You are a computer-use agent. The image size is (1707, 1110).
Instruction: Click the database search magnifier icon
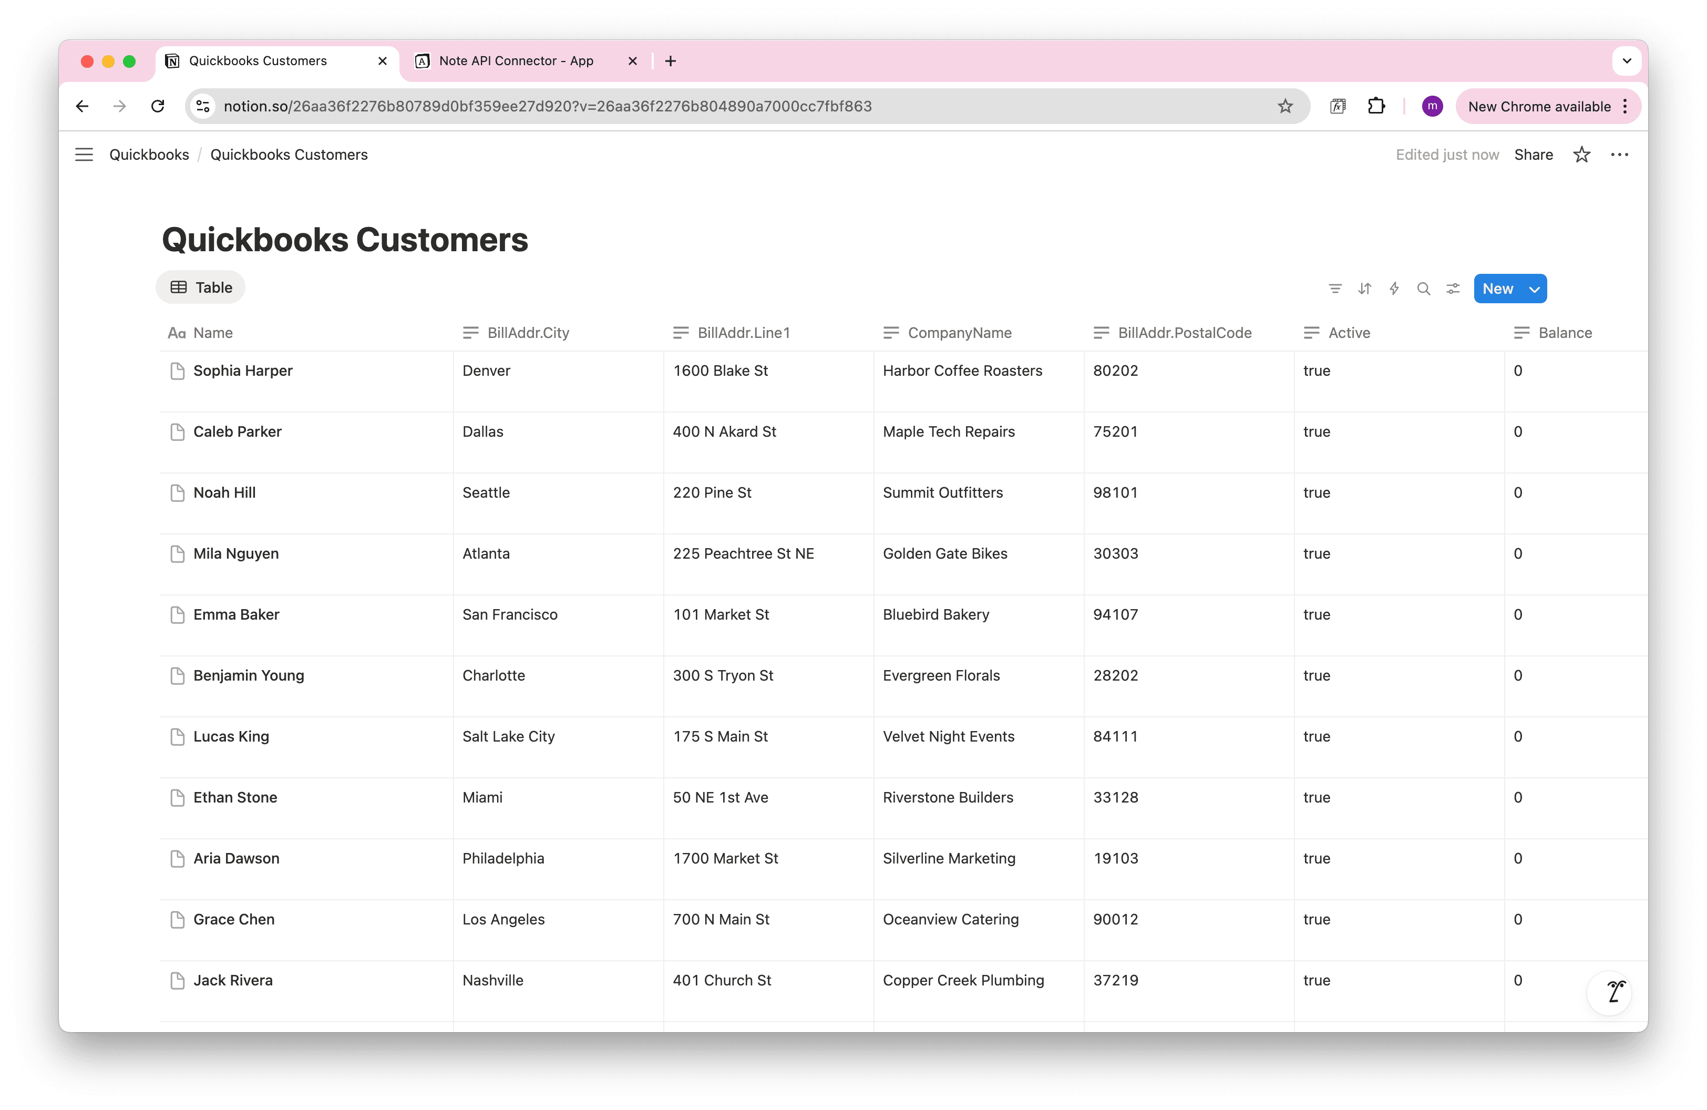coord(1423,288)
